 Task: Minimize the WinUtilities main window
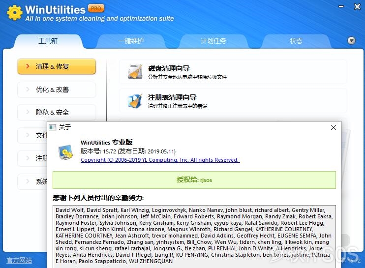tap(341, 6)
